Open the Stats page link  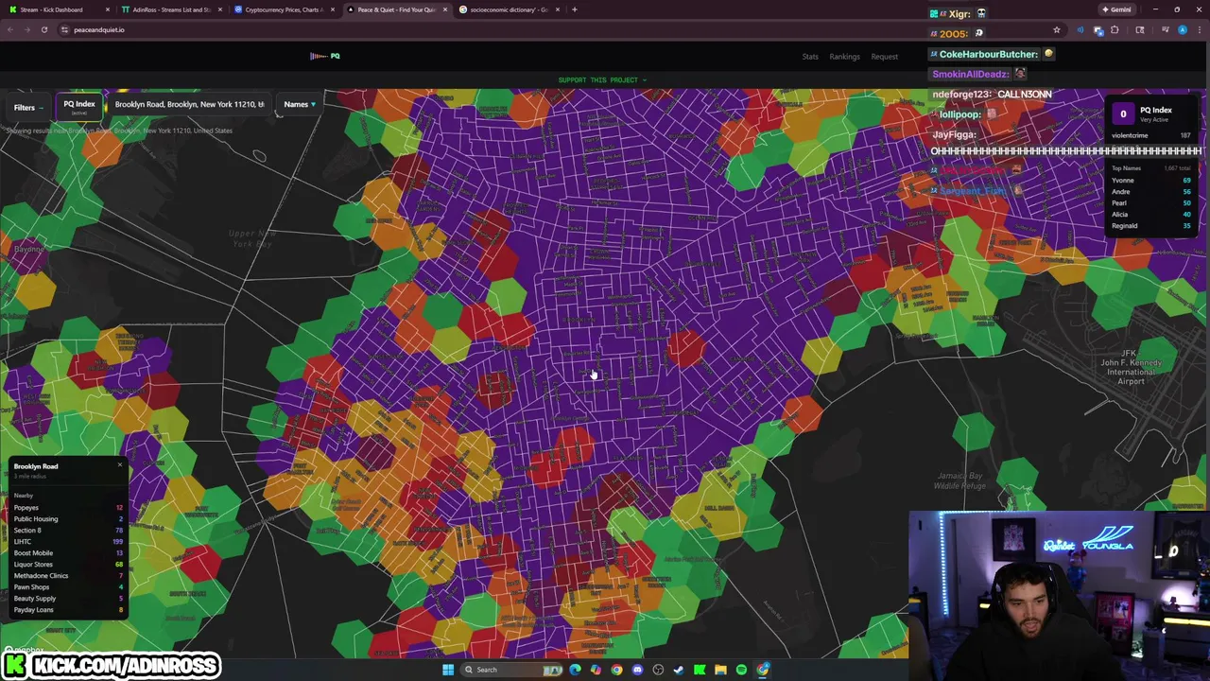point(810,57)
